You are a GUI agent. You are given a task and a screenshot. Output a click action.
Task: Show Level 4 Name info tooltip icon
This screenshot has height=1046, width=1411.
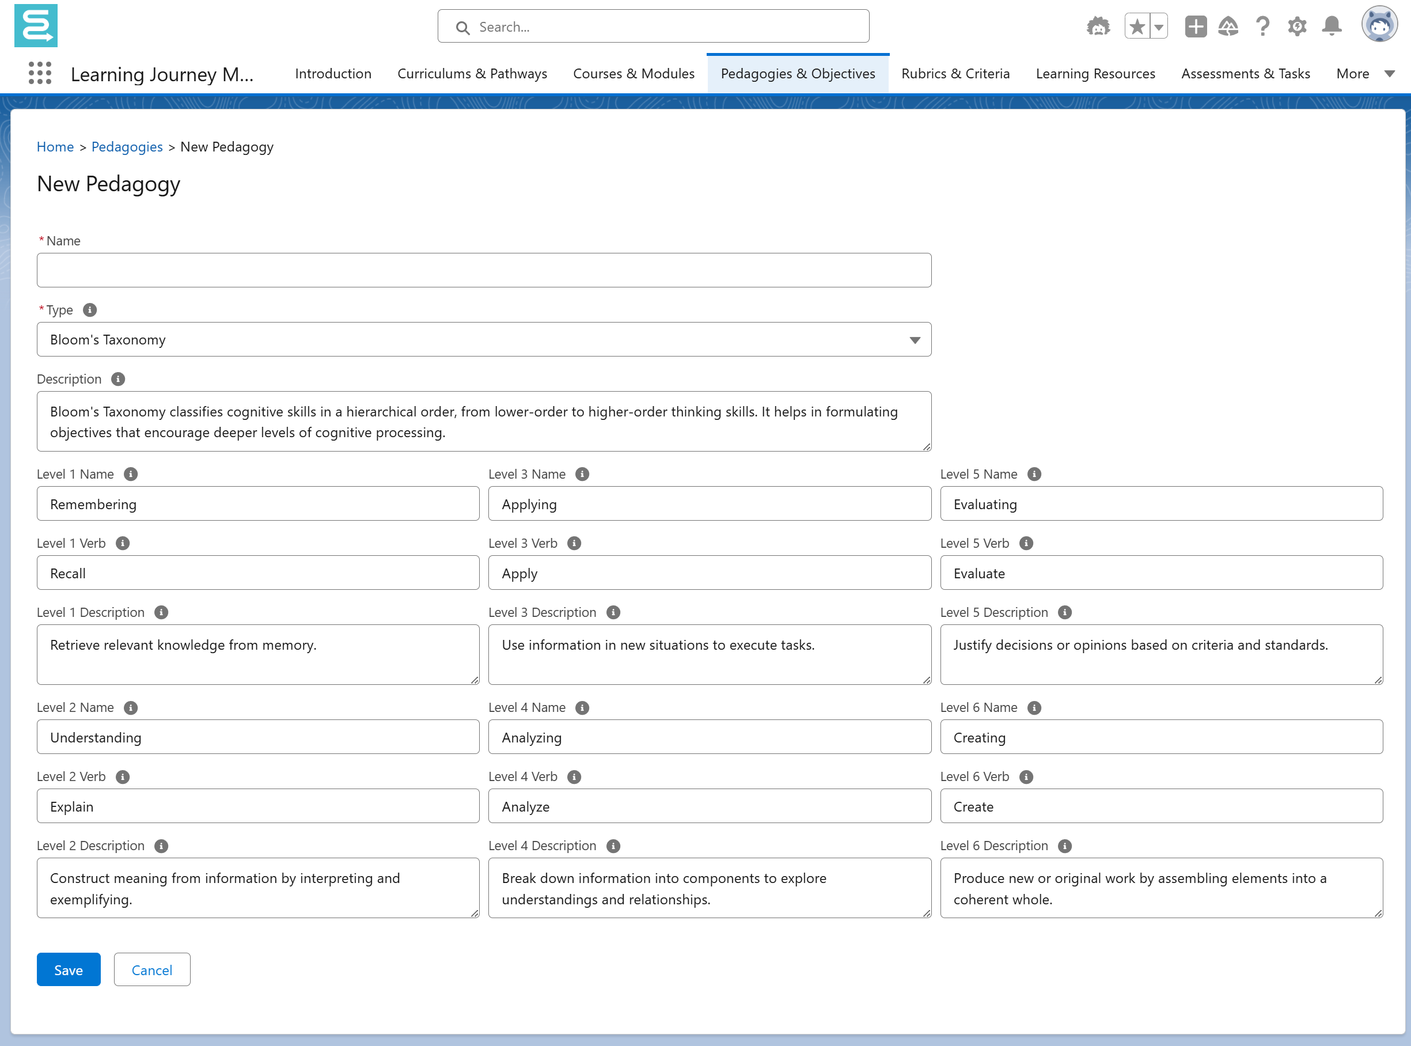[582, 708]
